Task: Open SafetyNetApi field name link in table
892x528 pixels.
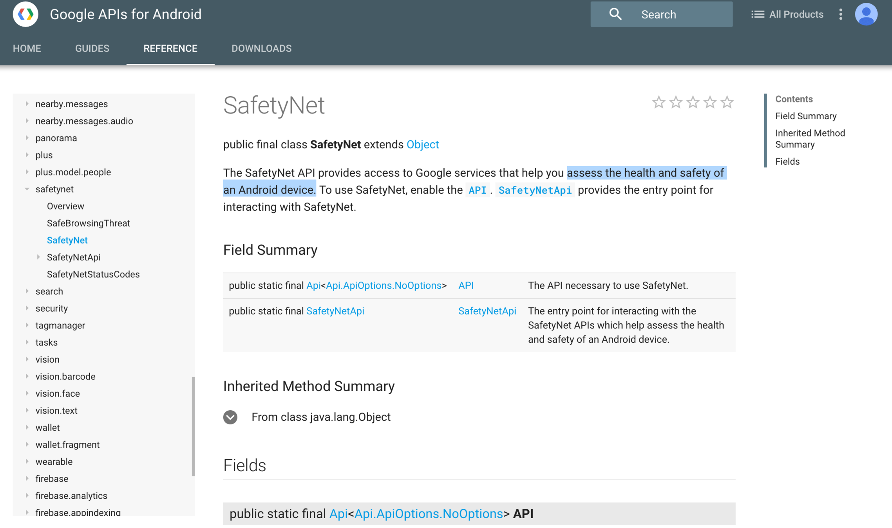Action: (x=487, y=311)
